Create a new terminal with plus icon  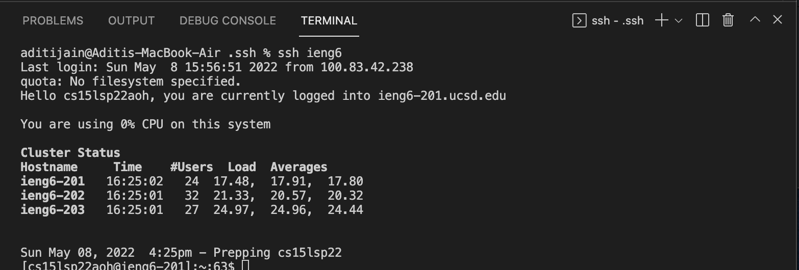click(661, 20)
